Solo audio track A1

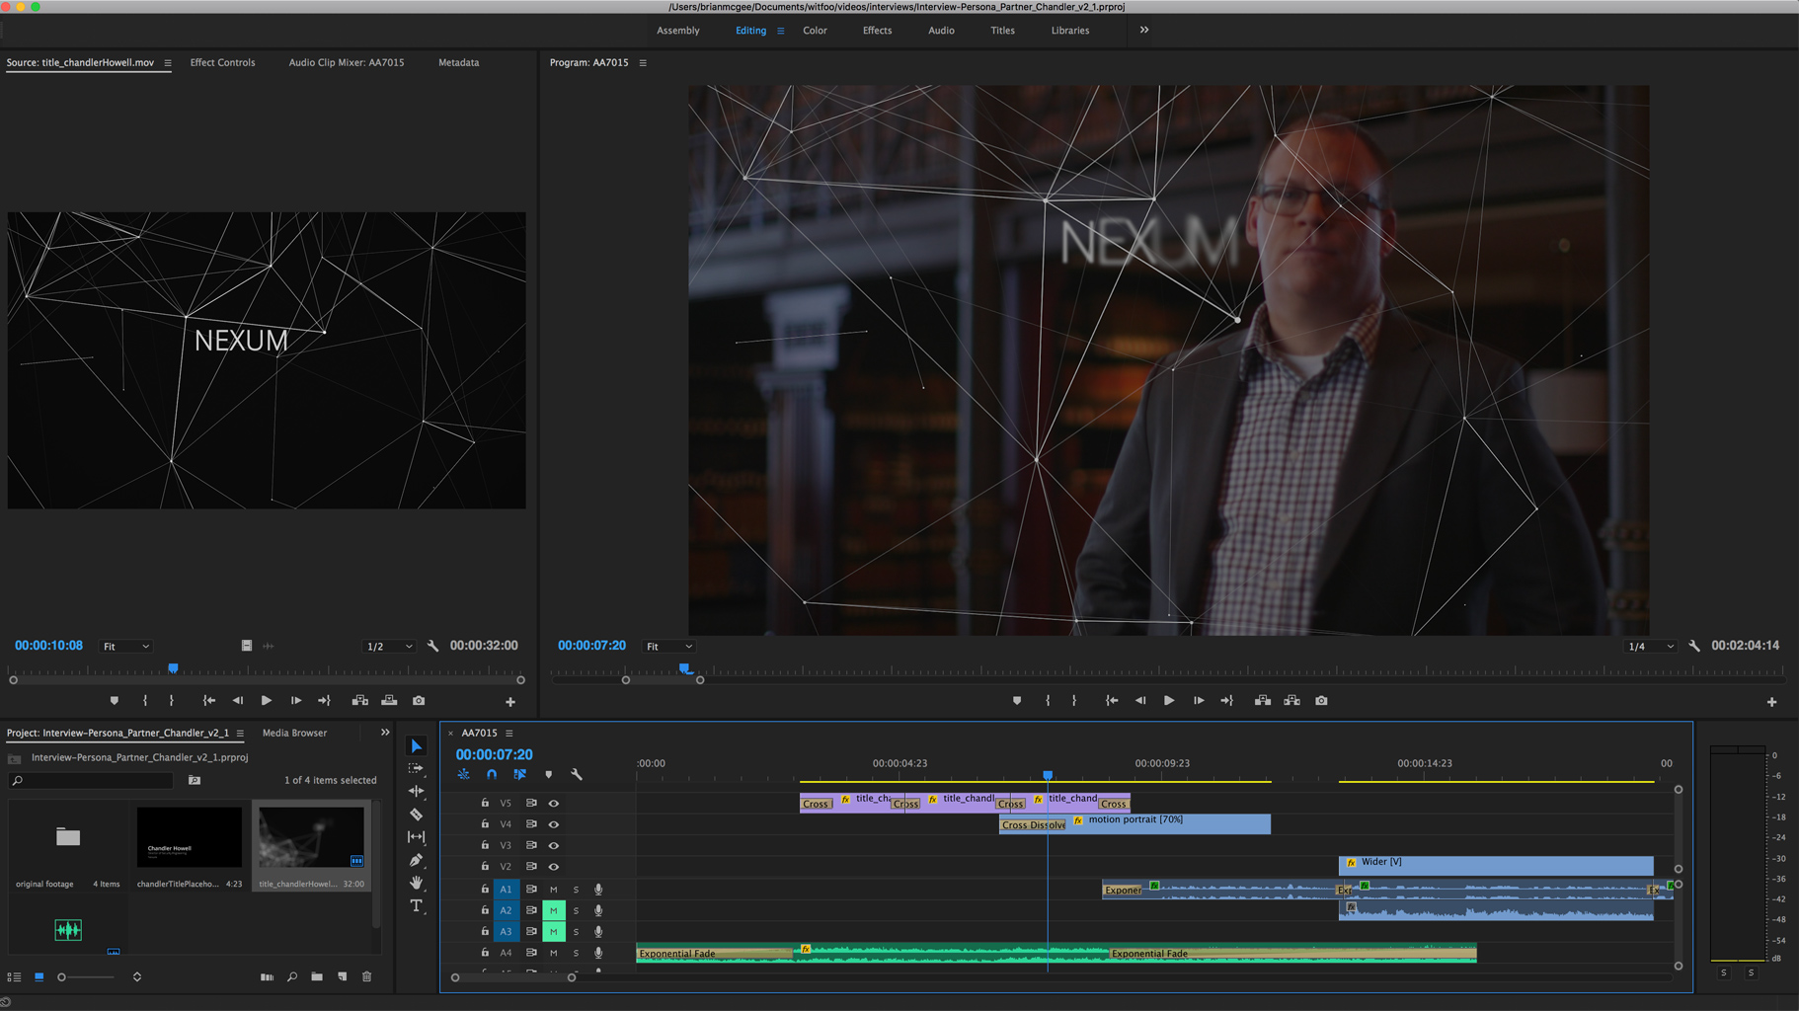[x=576, y=890]
